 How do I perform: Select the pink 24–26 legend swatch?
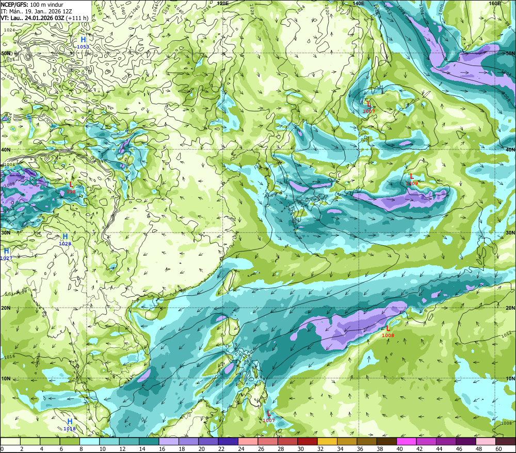click(248, 441)
